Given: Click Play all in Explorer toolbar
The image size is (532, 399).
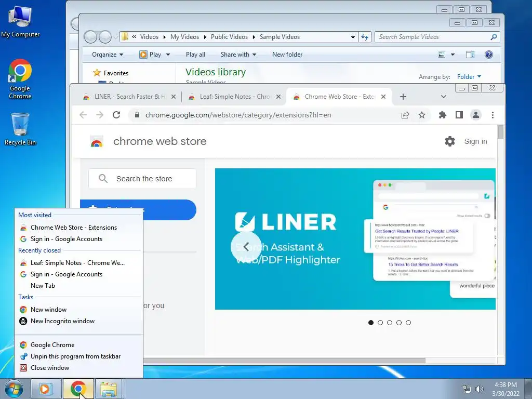Looking at the screenshot, I should click(x=195, y=54).
